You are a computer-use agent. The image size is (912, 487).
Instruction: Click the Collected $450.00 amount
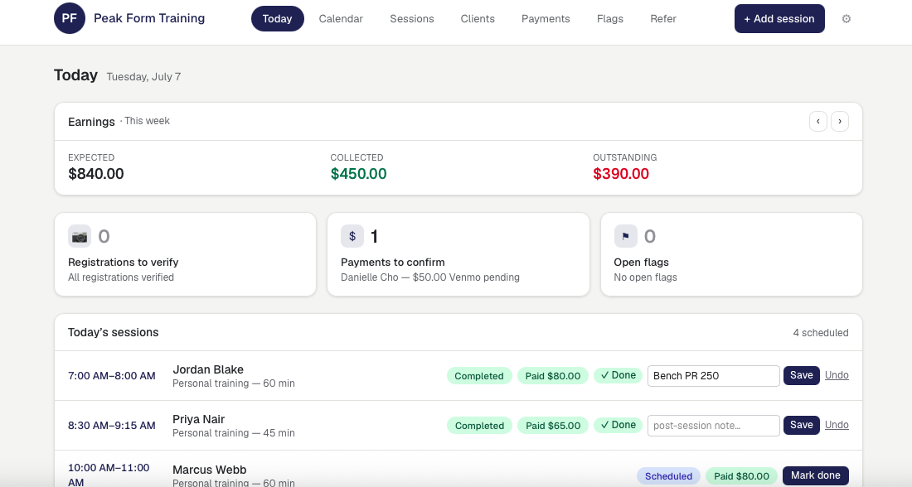(358, 174)
